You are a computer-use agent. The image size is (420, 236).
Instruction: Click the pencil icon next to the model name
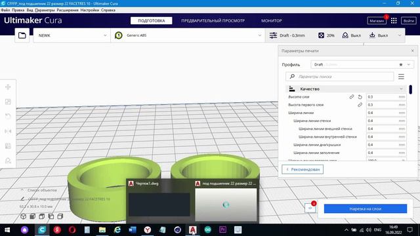tap(23, 199)
